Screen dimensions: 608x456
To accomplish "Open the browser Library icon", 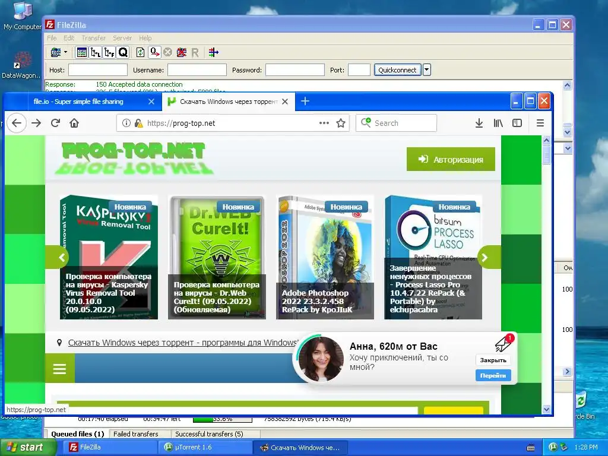I will pos(498,123).
